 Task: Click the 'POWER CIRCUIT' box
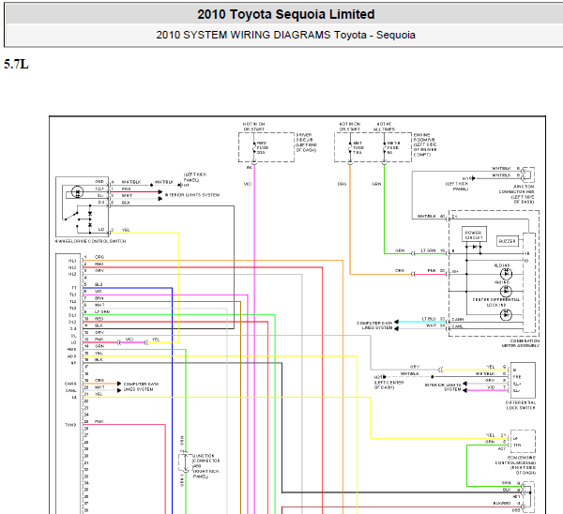point(474,234)
